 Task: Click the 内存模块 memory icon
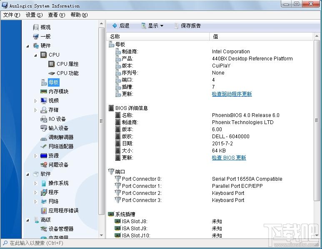point(44,91)
